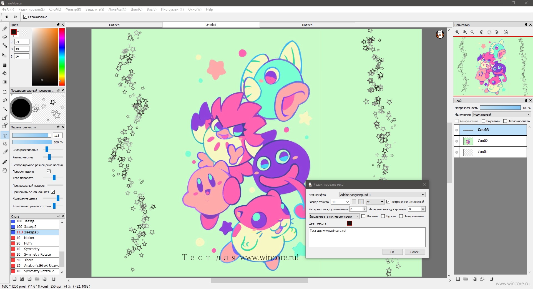Open the Слой menu
Image resolution: width=533 pixels, height=289 pixels.
click(x=55, y=9)
